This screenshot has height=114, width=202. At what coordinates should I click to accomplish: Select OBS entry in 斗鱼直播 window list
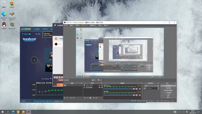pos(58,44)
